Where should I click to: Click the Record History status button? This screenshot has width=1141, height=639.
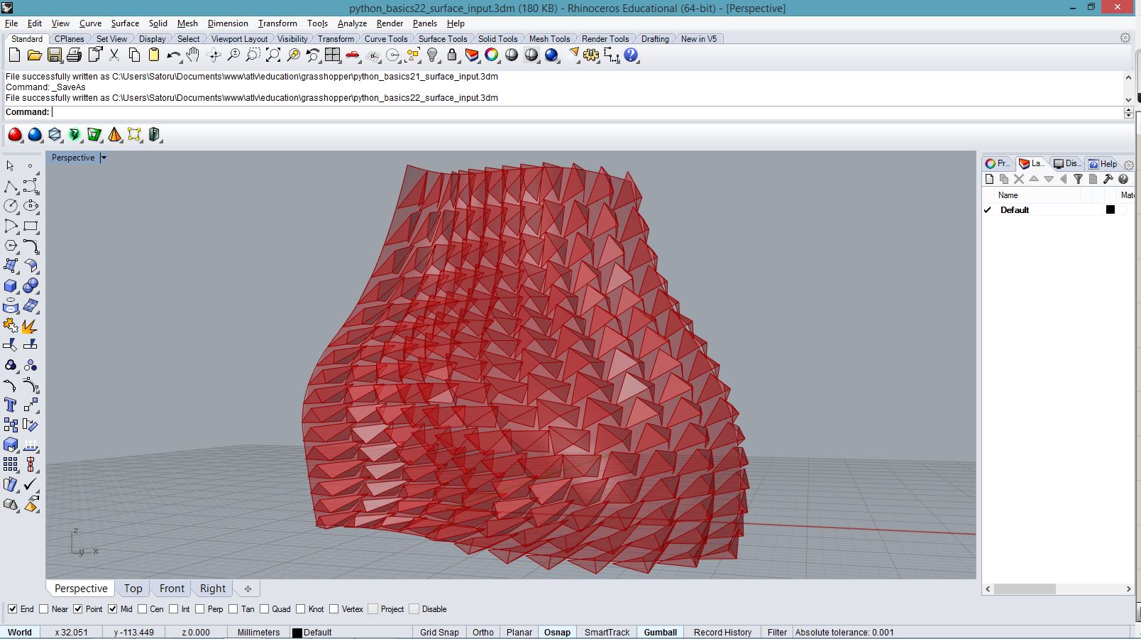[722, 632]
